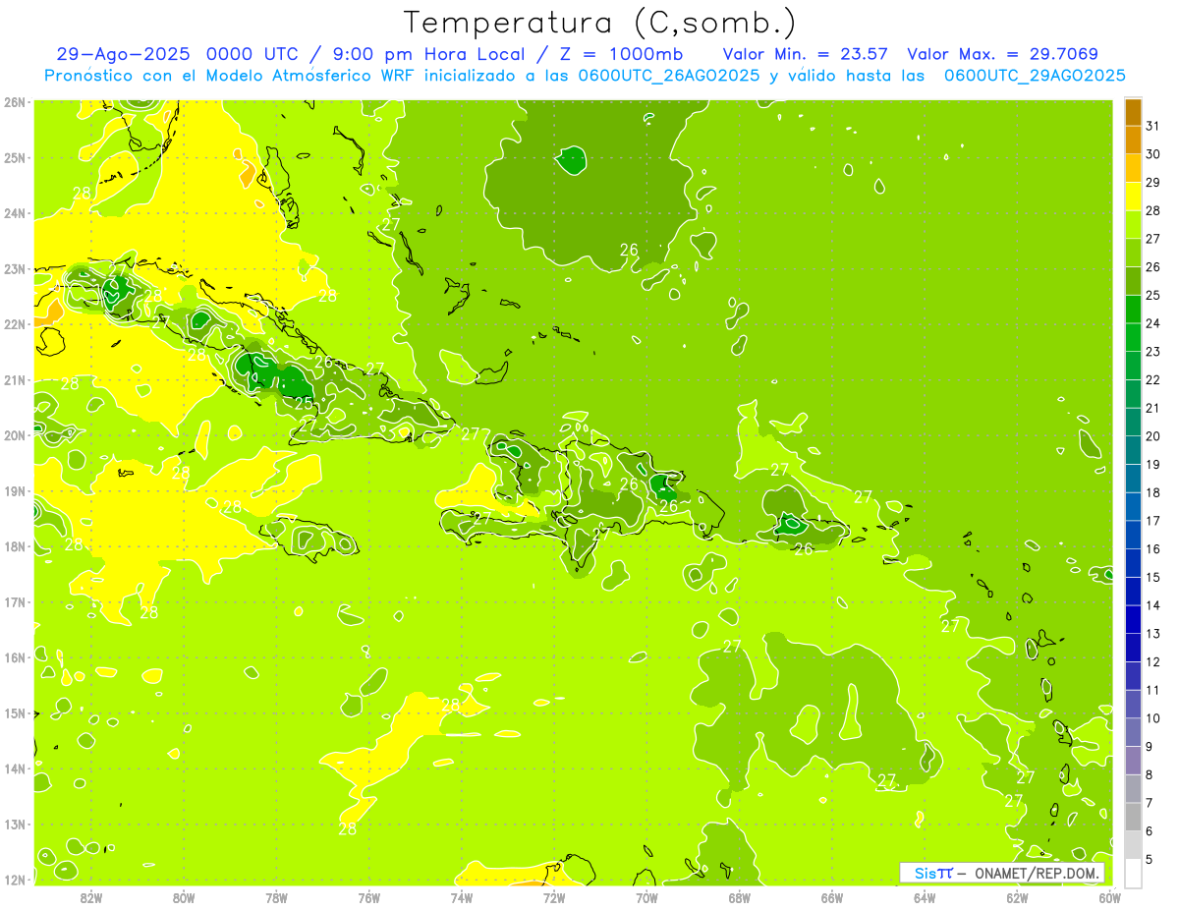1179x911 pixels.
Task: Click the color scale value "10"
Action: pos(1153,718)
